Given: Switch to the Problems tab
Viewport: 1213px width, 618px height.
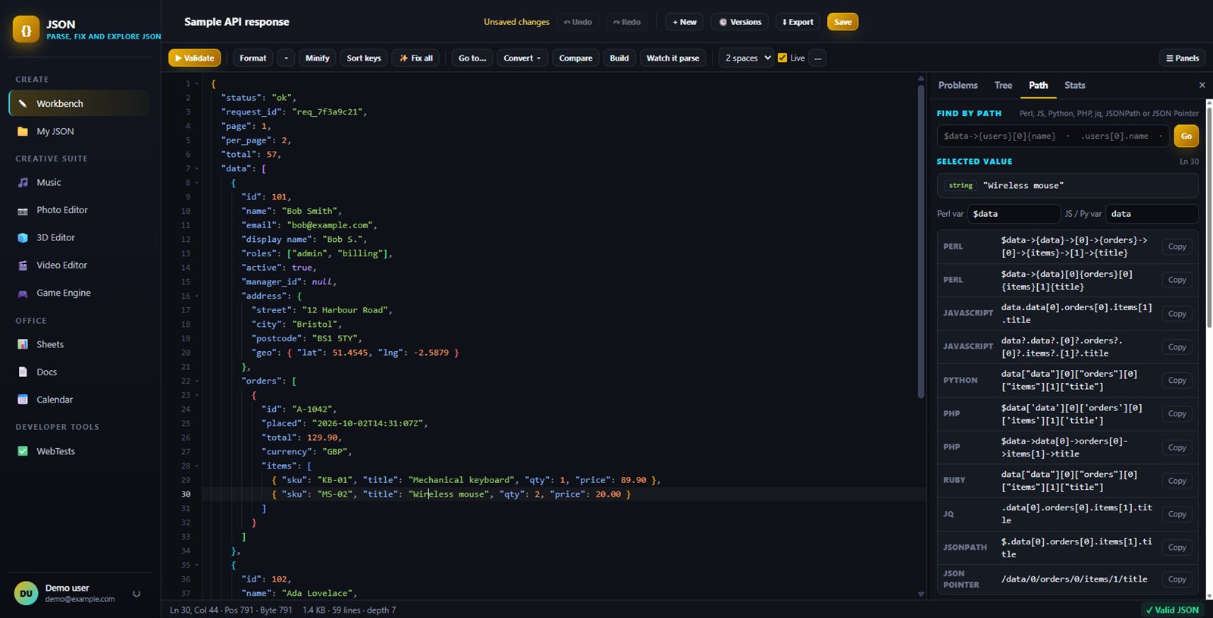Looking at the screenshot, I should point(958,86).
